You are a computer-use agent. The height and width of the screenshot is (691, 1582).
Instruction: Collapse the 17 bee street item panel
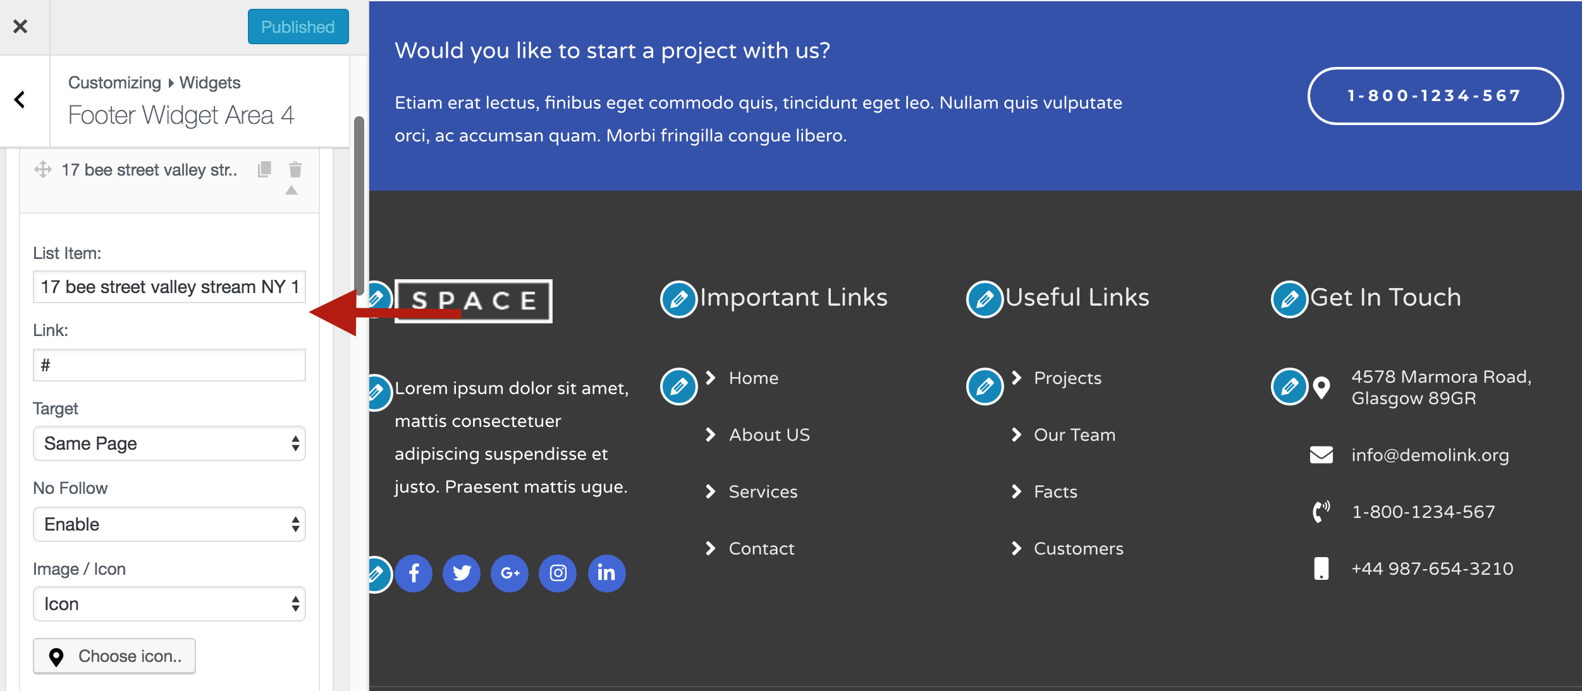[291, 191]
